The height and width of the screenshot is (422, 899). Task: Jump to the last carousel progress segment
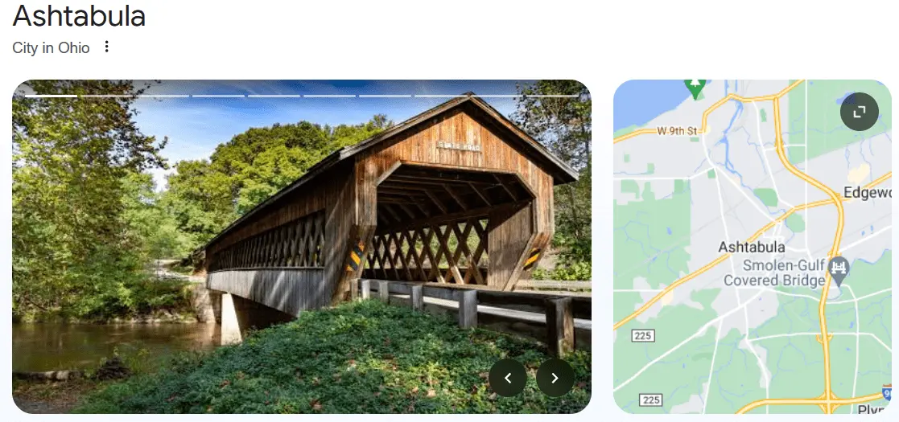[x=551, y=96]
